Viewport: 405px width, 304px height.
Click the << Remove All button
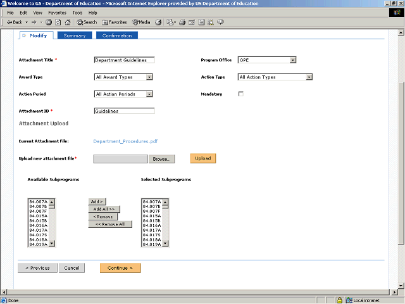110,224
